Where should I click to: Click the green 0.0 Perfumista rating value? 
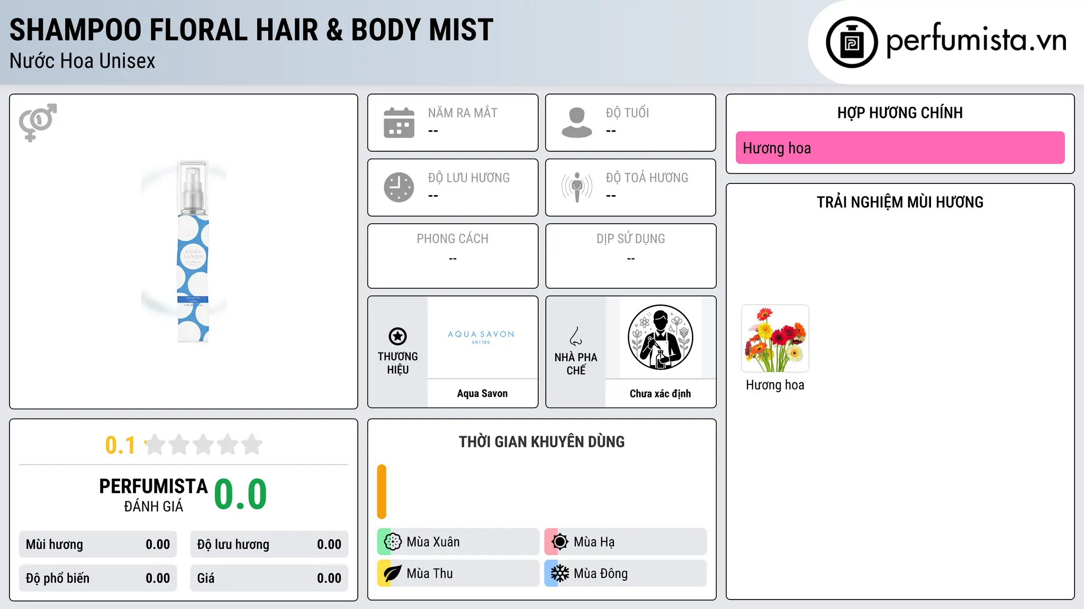point(240,494)
